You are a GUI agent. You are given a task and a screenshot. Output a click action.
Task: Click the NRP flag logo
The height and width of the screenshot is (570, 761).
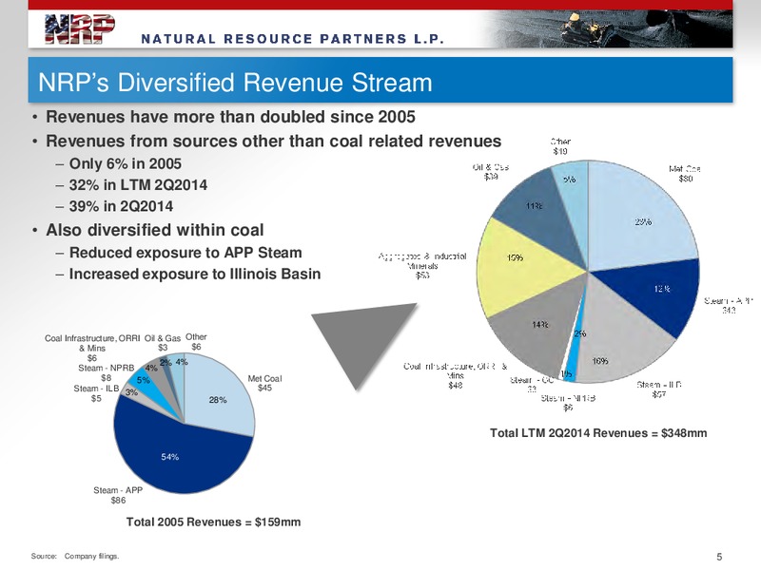[x=80, y=29]
